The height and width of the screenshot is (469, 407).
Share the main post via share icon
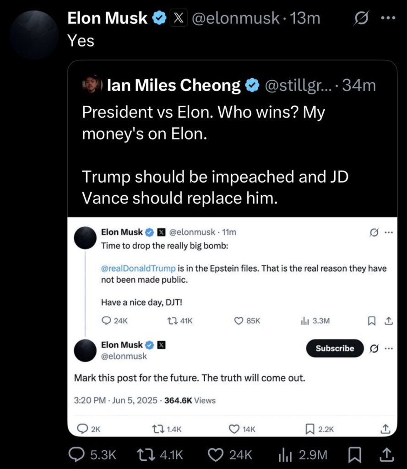pyautogui.click(x=385, y=454)
